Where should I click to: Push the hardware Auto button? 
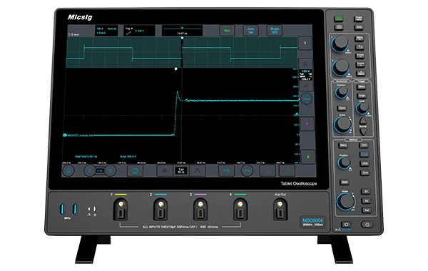(359, 27)
